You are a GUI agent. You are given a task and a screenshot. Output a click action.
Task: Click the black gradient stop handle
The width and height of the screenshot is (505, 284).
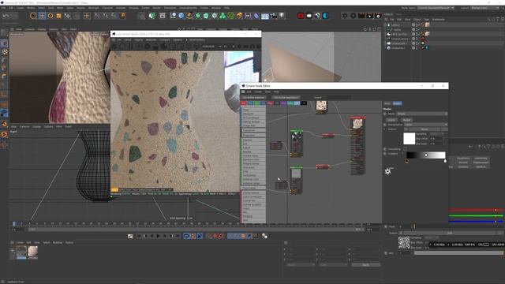(407, 161)
